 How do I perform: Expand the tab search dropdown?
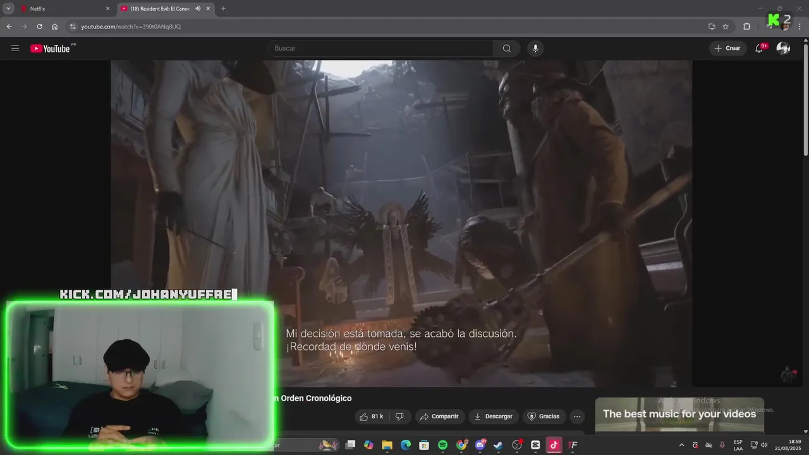(x=8, y=9)
